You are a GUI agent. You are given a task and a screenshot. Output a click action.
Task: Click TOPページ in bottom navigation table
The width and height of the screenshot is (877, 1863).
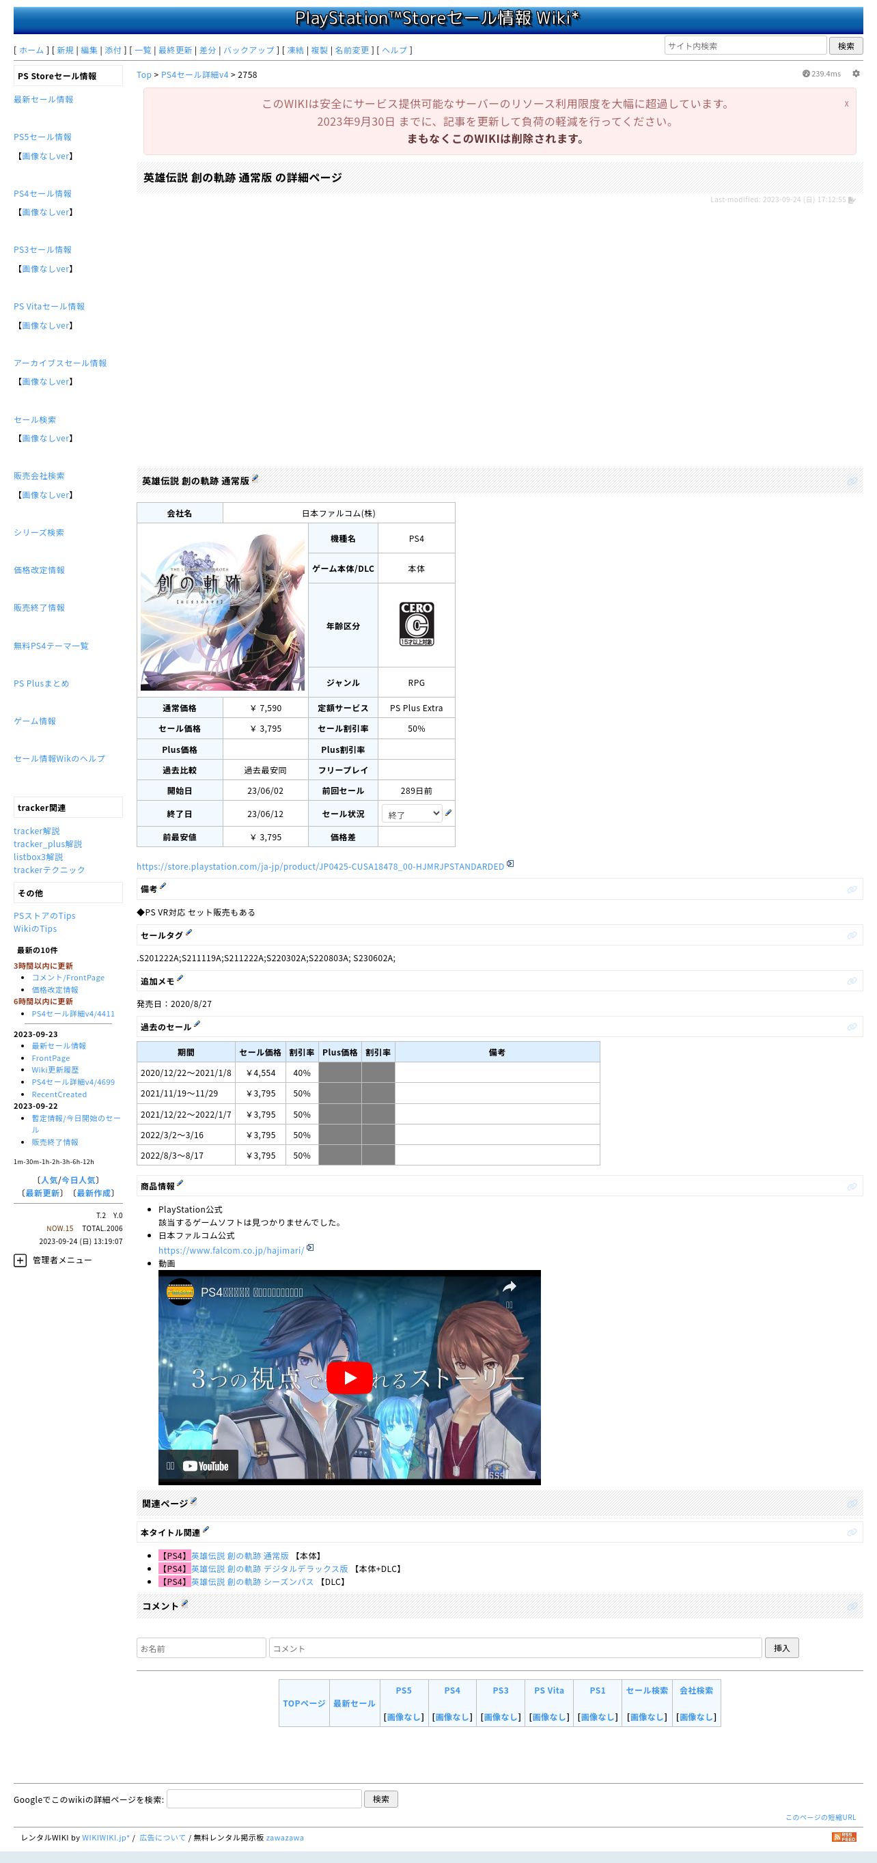point(305,1703)
